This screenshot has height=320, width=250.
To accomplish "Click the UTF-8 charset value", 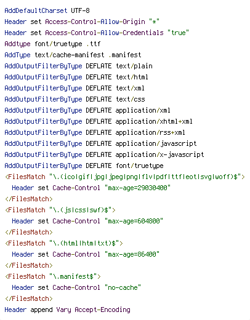I will (80, 10).
